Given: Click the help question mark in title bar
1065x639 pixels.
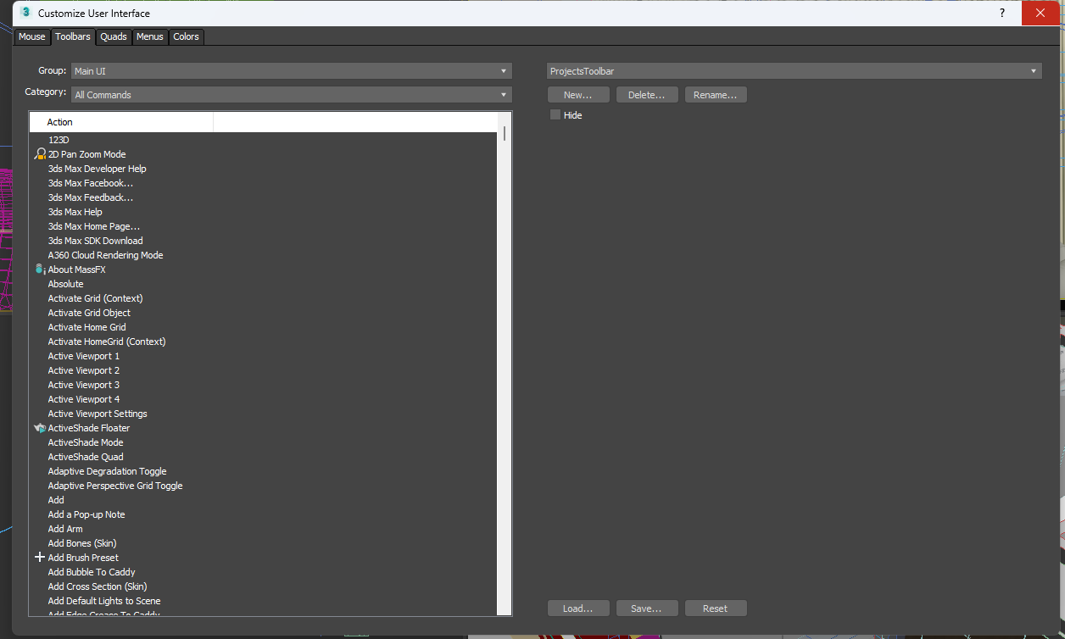Looking at the screenshot, I should (x=1002, y=13).
